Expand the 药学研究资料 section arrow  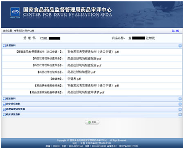(x=180, y=104)
